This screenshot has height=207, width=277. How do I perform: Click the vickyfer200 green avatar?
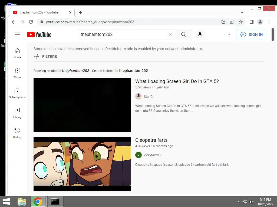tap(138, 155)
